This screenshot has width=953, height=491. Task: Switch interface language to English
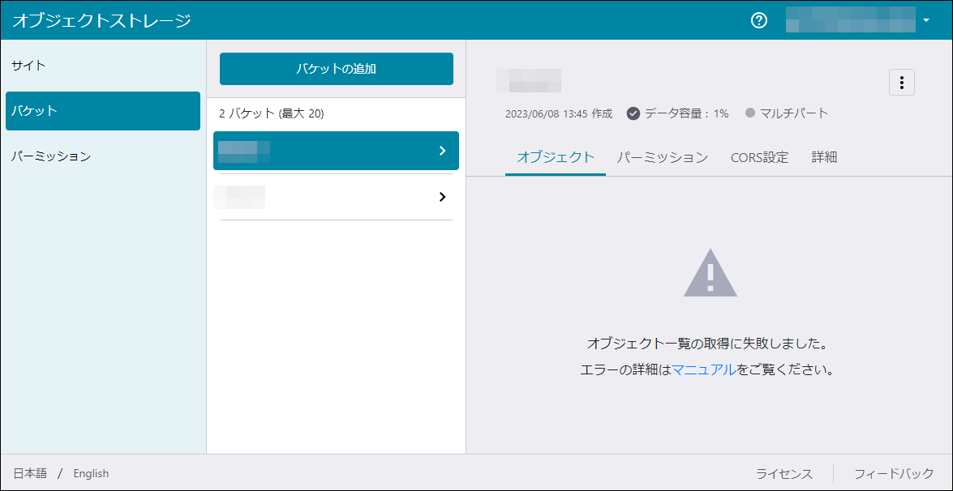click(x=90, y=473)
